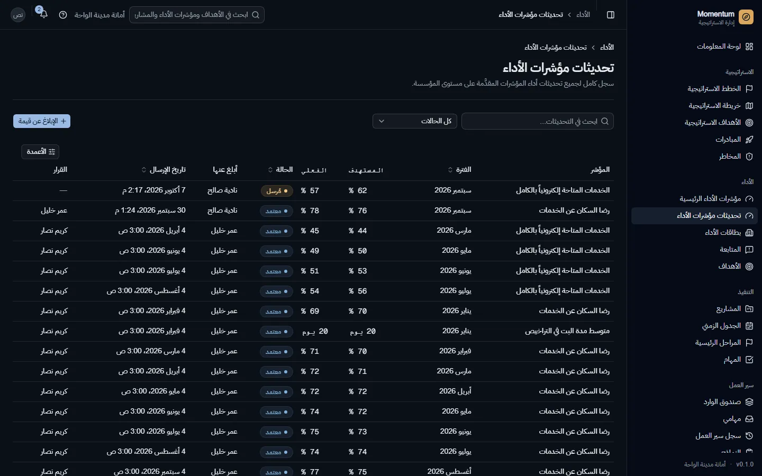
Task: Click the icon beside بطاقات الأداء
Action: pyautogui.click(x=749, y=233)
